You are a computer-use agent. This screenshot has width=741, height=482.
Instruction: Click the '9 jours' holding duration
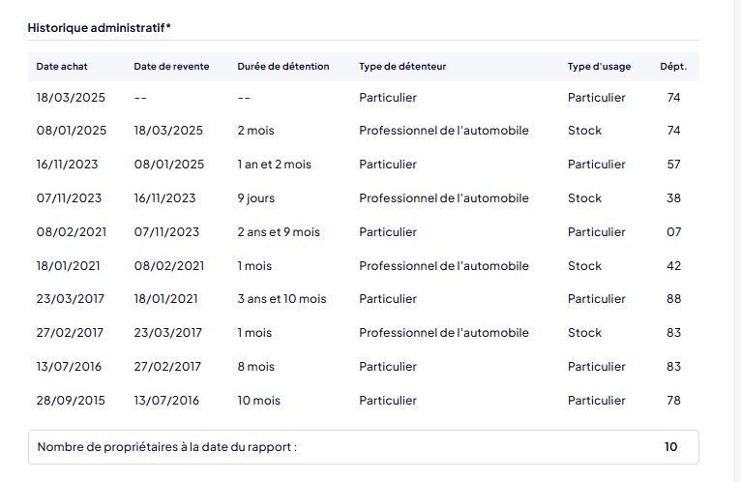[255, 198]
